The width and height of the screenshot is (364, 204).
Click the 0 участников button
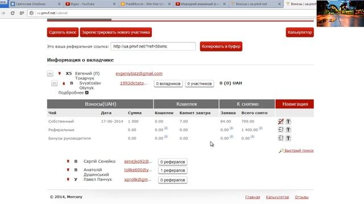(200, 83)
